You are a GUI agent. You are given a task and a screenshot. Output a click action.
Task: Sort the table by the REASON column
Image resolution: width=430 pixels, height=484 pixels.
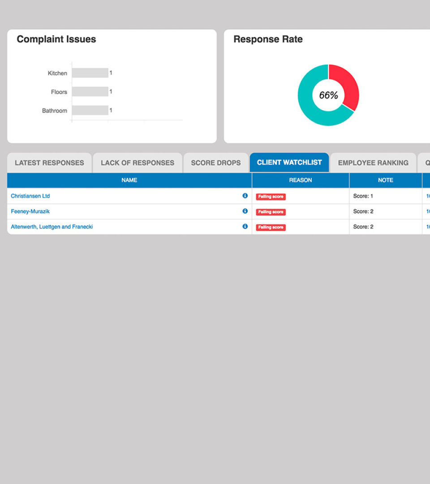click(301, 180)
